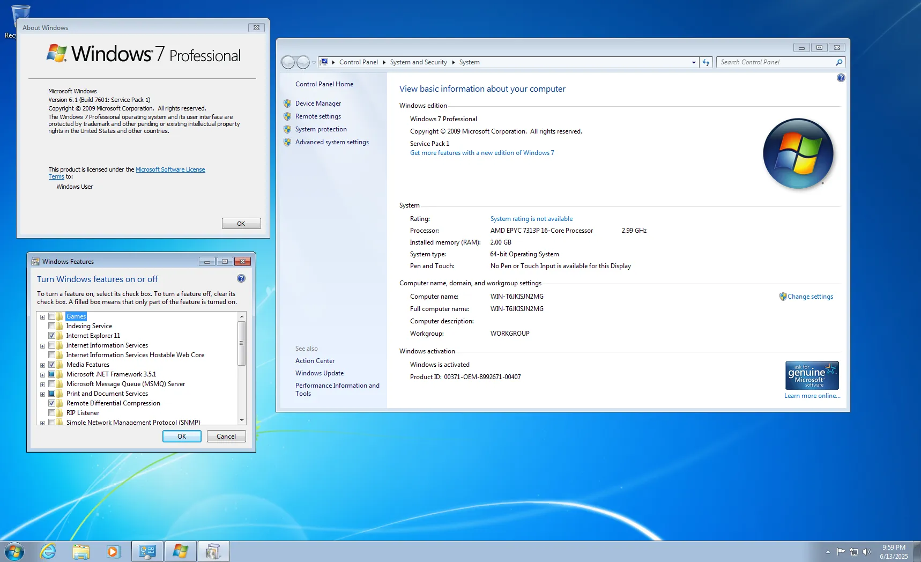Click Change settings for computer name
The width and height of the screenshot is (921, 562).
point(810,297)
